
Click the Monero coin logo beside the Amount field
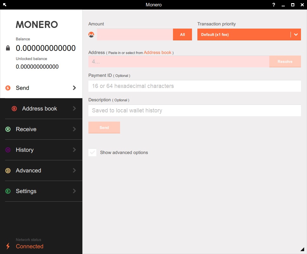coord(91,35)
